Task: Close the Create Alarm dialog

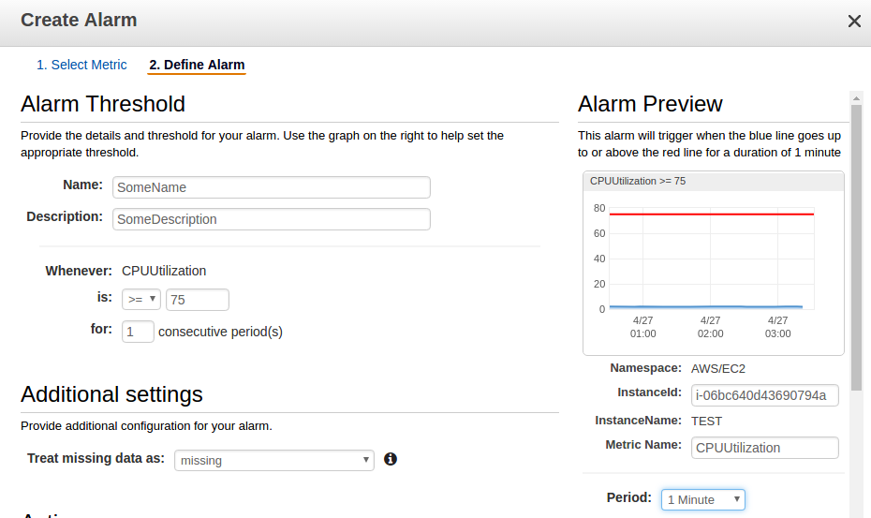Action: click(x=854, y=21)
